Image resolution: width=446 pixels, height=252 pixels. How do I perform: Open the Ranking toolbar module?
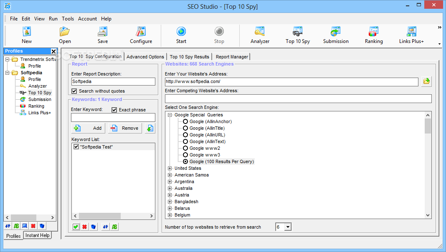(x=374, y=35)
